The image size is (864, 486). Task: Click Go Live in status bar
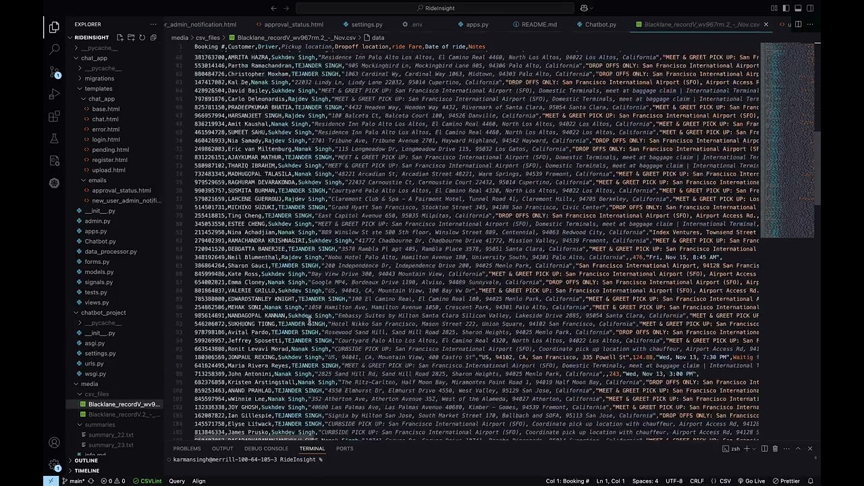(751, 481)
